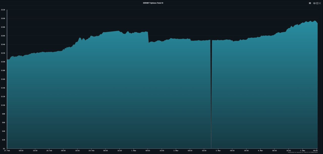Click the bottom of the sharp drop to zero

point(211,148)
